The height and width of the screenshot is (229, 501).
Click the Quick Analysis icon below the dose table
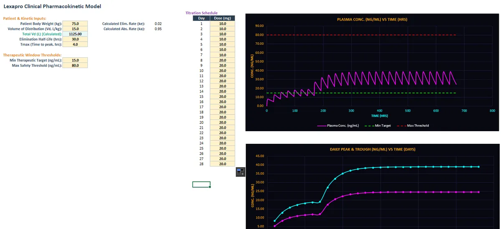click(x=240, y=172)
